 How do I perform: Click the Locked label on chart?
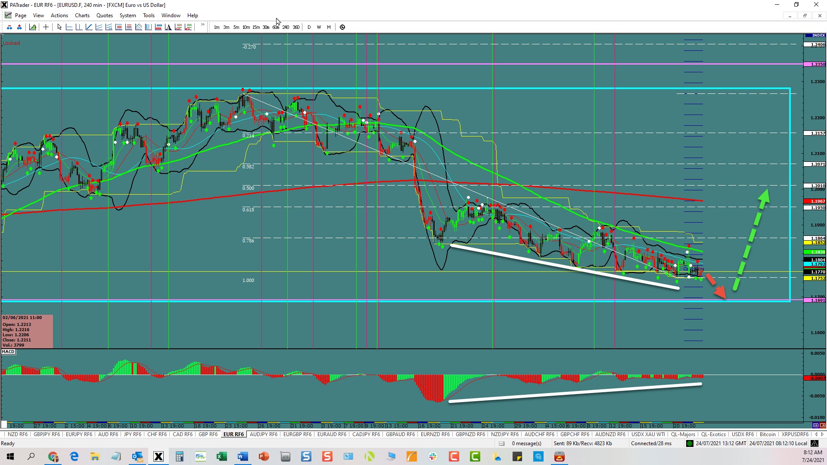point(12,43)
